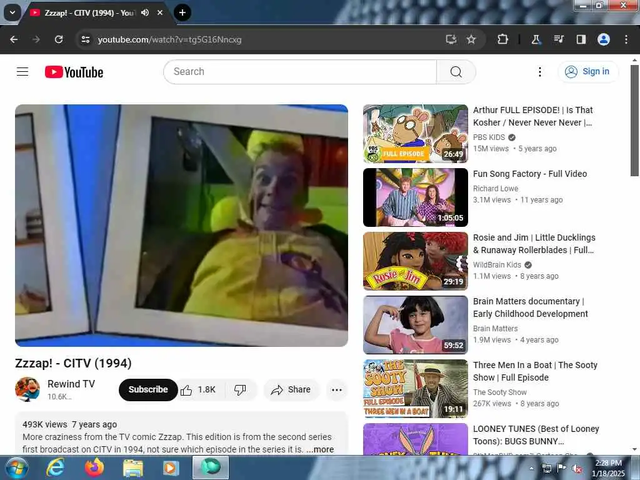Go back to previous page
640x480 pixels.
pos(14,39)
